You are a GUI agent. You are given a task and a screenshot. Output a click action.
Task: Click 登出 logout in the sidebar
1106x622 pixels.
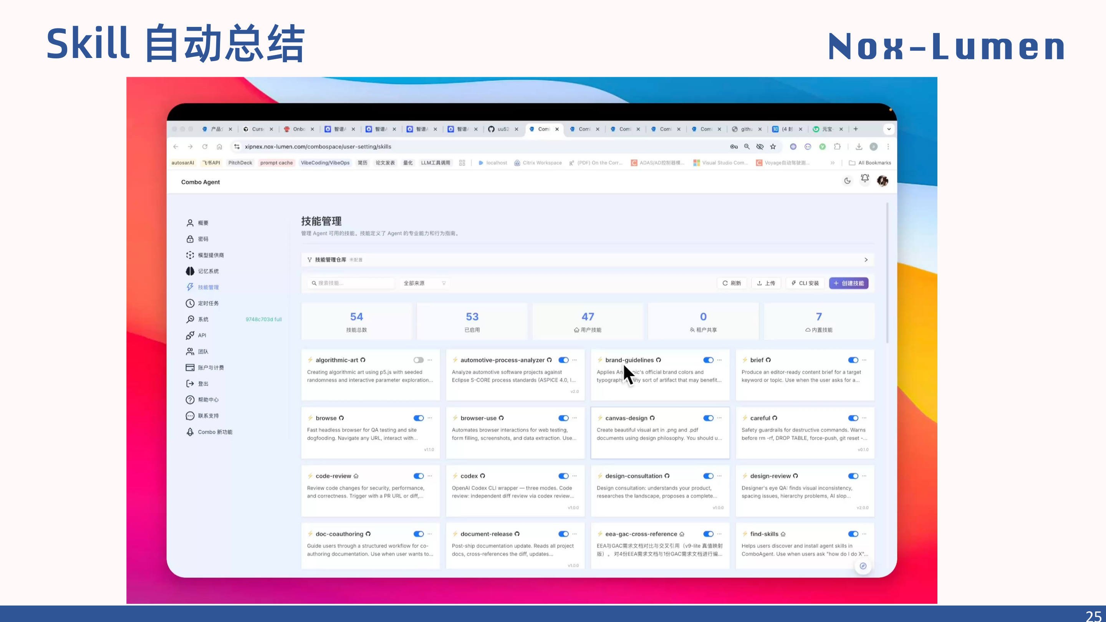click(x=197, y=383)
